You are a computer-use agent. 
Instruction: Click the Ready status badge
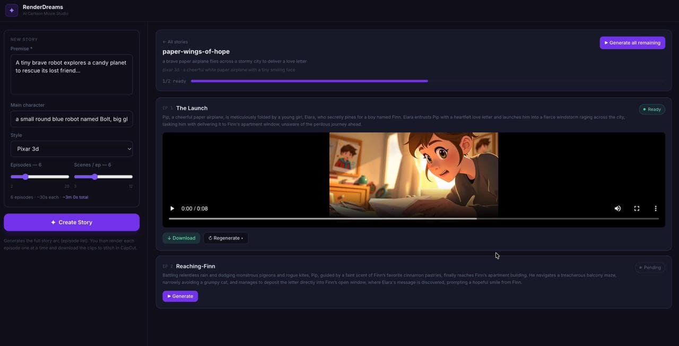coord(652,109)
